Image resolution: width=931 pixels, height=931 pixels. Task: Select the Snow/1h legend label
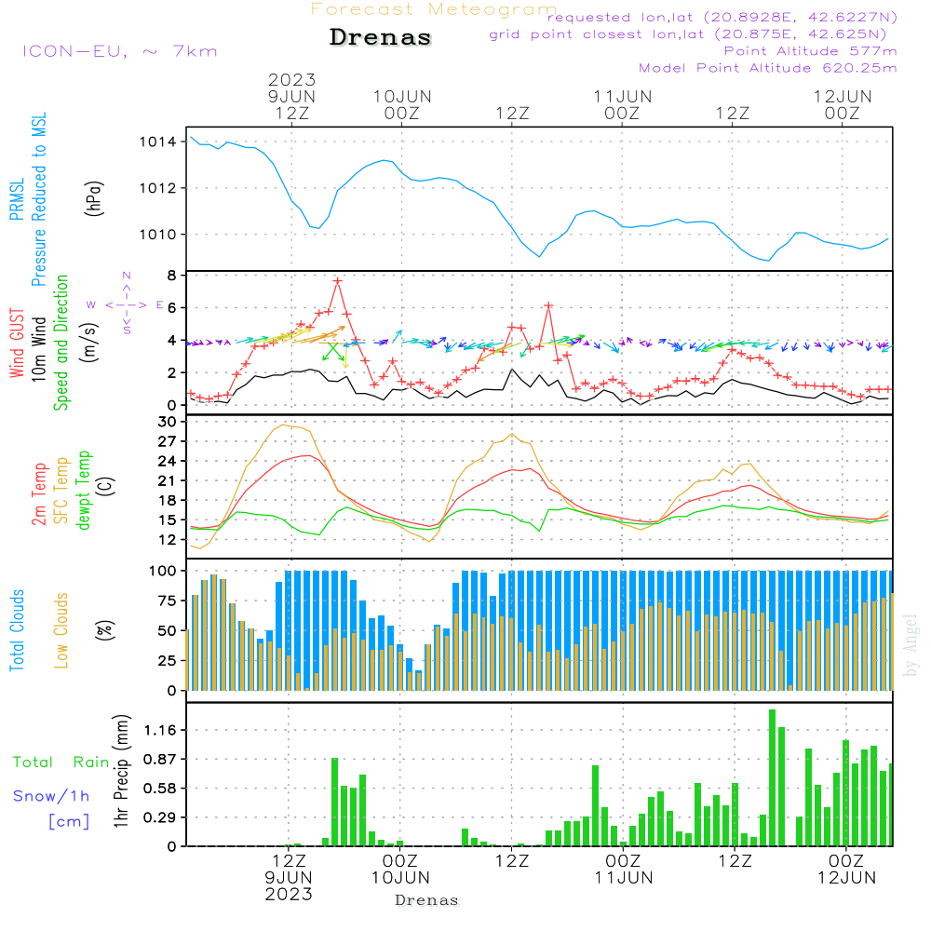pyautogui.click(x=51, y=796)
